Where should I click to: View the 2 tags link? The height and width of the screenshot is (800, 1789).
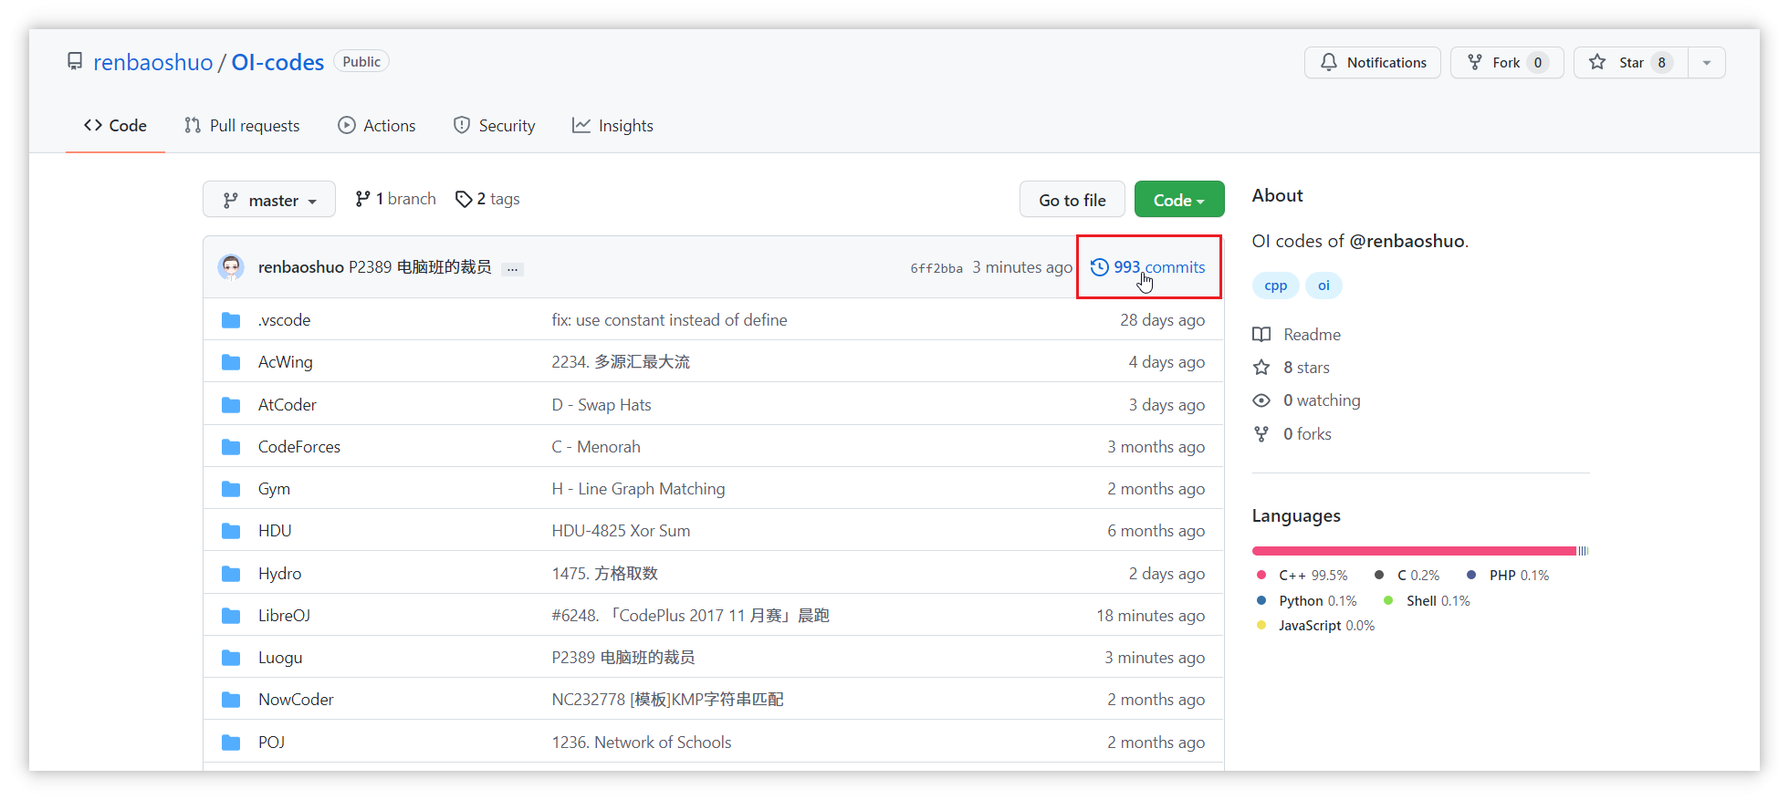pos(487,199)
